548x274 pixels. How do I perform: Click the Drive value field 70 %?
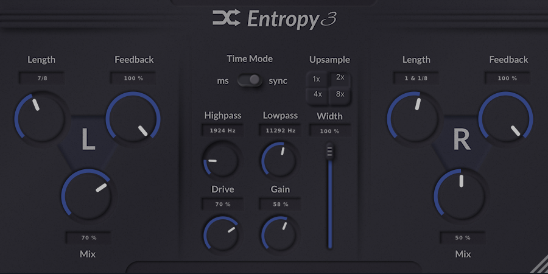point(223,204)
